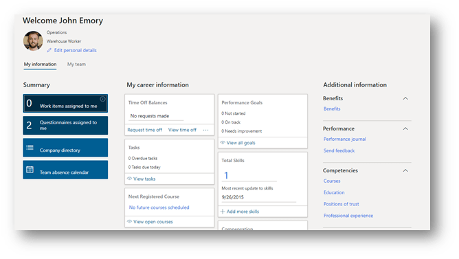Click No future courses scheduled link

159,207
